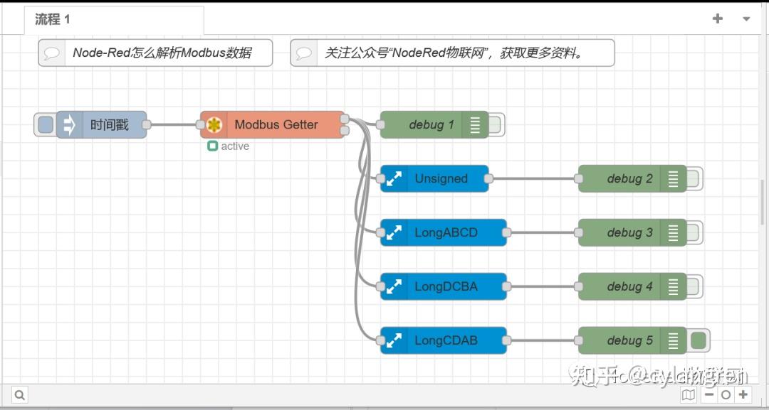Screen dimensions: 769x410
Task: Toggle debug 3 node's output button
Action: click(x=693, y=232)
